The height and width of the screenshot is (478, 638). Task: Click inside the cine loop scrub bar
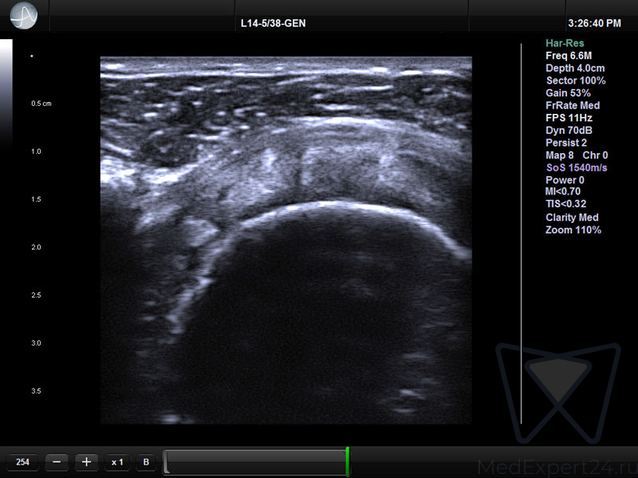pos(254,462)
